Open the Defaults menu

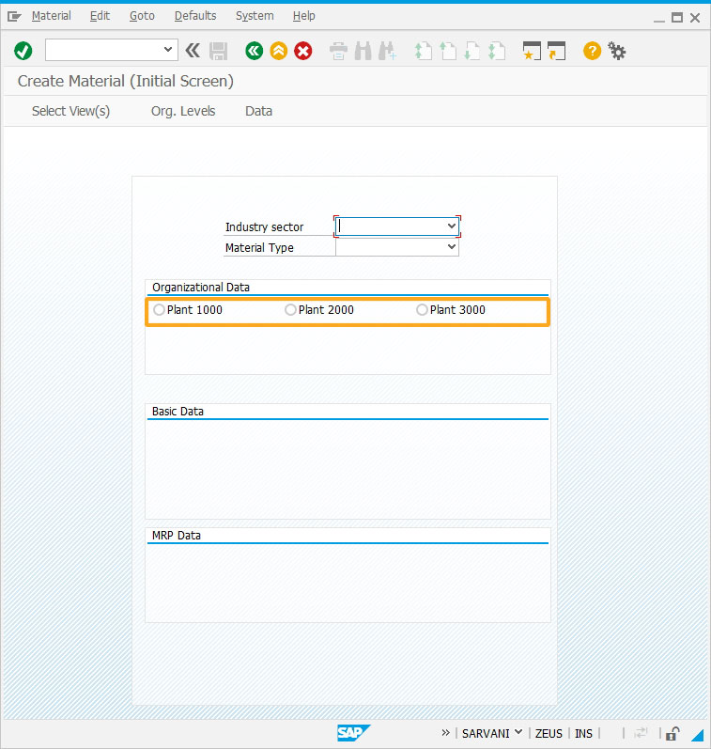coord(195,16)
